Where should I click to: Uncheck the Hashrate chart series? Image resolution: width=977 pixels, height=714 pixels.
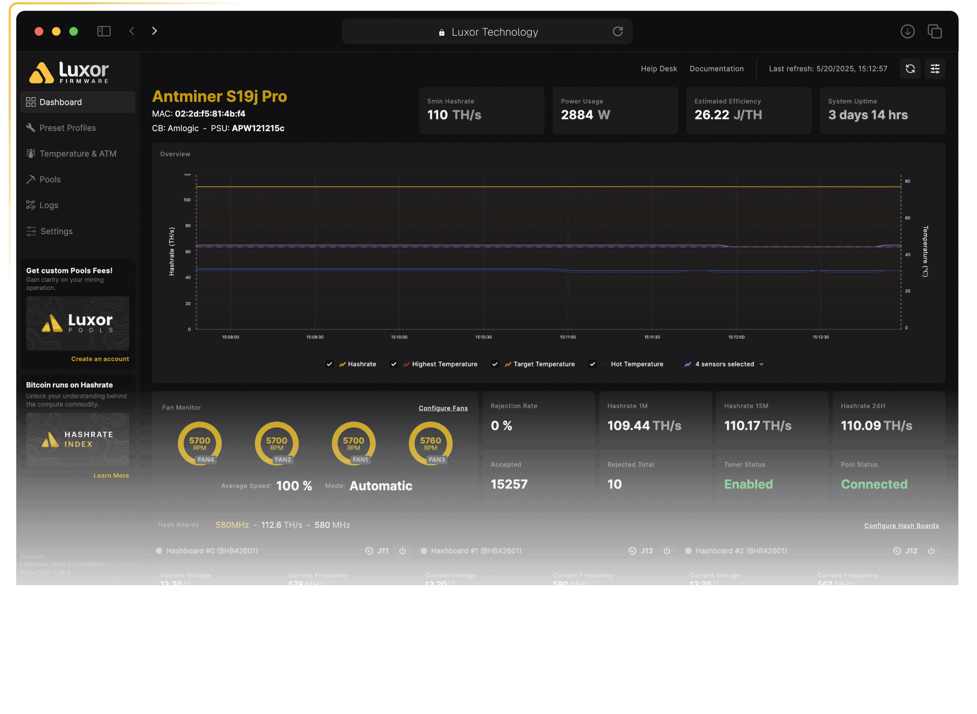pos(329,364)
